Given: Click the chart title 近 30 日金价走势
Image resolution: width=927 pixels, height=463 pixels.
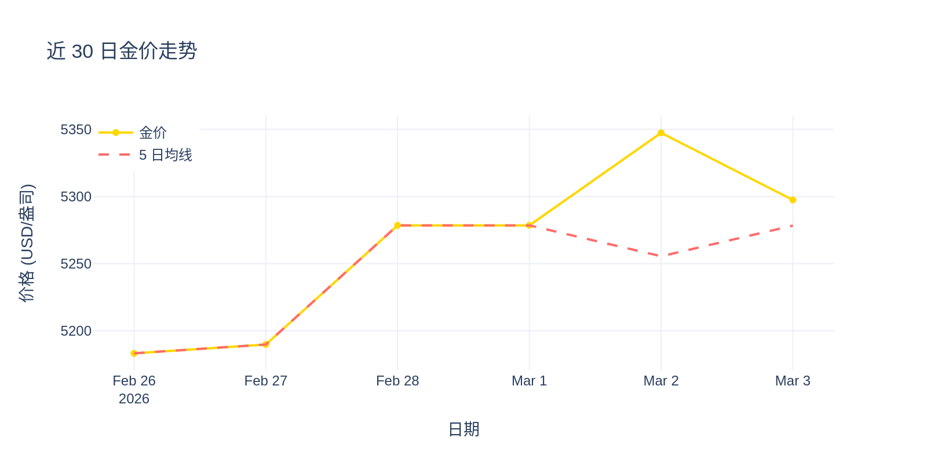Looking at the screenshot, I should [122, 51].
